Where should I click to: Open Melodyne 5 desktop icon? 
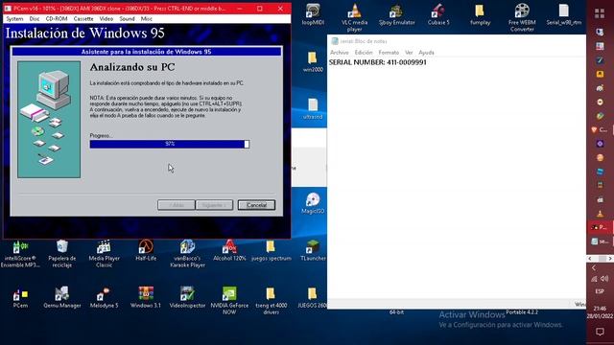click(x=104, y=298)
